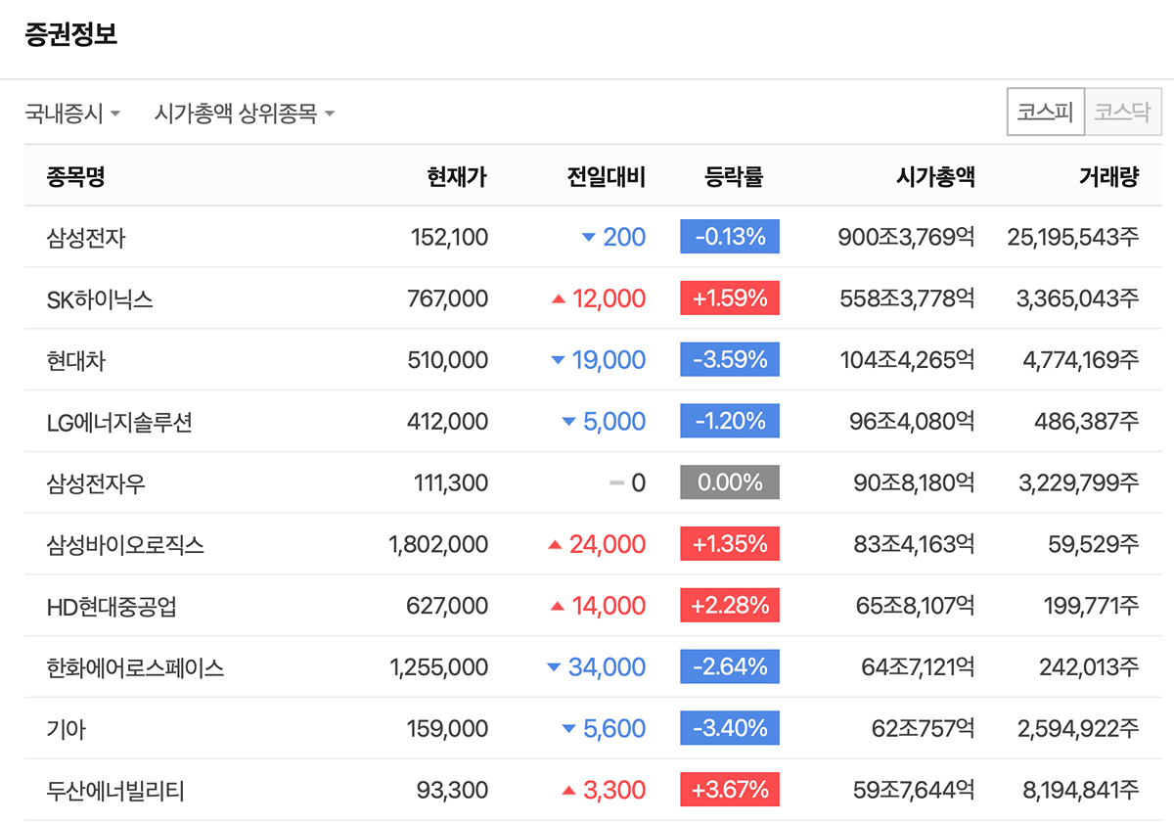Image resolution: width=1174 pixels, height=824 pixels.
Task: Click the red up arrow for SK하이닉스
Action: [559, 298]
